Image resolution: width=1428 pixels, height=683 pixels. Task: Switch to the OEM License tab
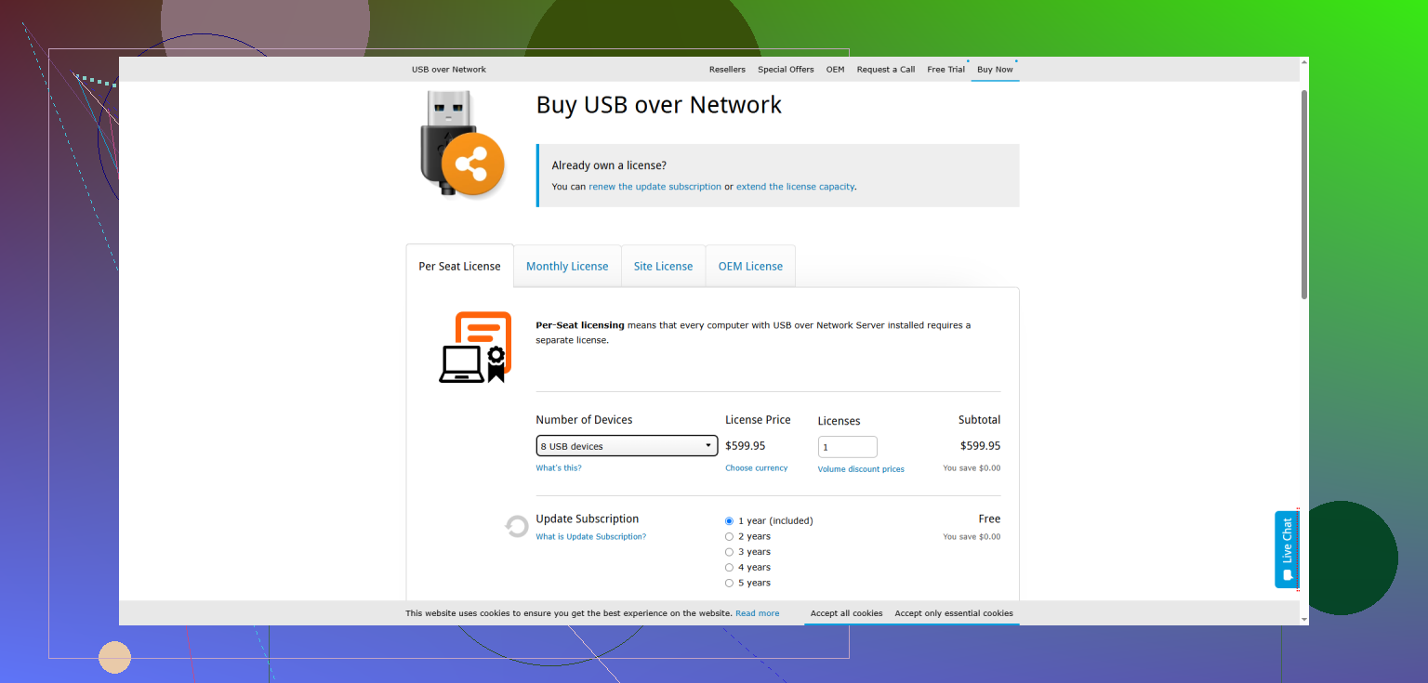pos(750,267)
